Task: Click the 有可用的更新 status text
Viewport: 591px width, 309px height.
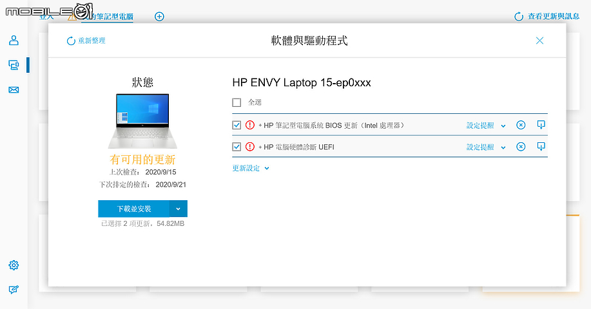Action: click(142, 160)
